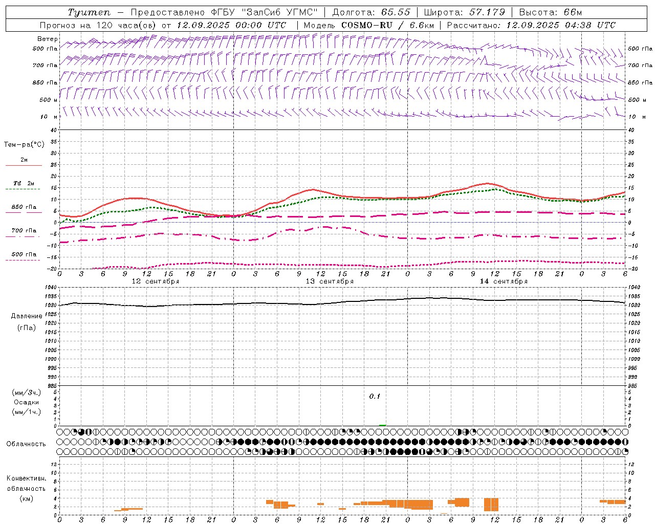Screen dimensions: 655x524
Task: Click the small green precipitation bar
Action: coord(382,425)
